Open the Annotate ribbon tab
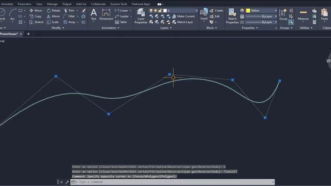The image size is (331, 186). [x=7, y=4]
